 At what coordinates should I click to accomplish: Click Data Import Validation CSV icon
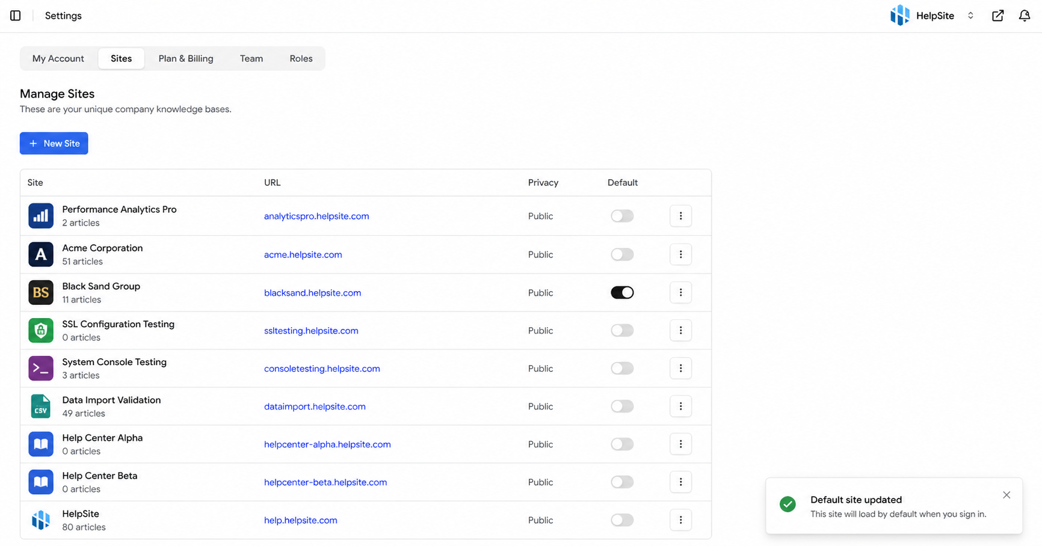tap(41, 406)
